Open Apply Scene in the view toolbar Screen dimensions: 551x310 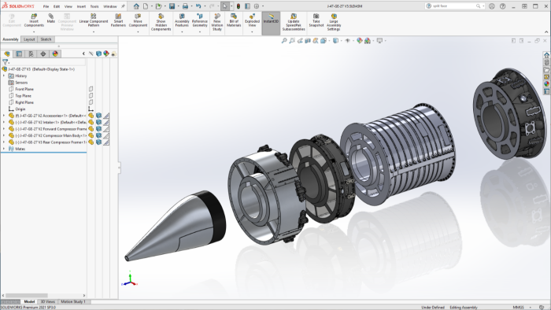(368, 41)
